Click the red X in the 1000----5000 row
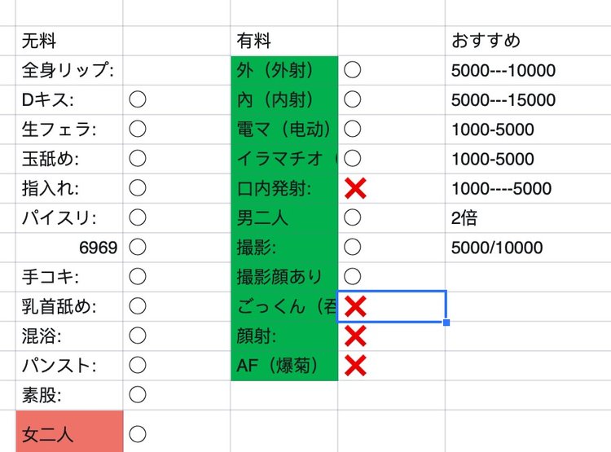This screenshot has height=452, width=611. 355,189
